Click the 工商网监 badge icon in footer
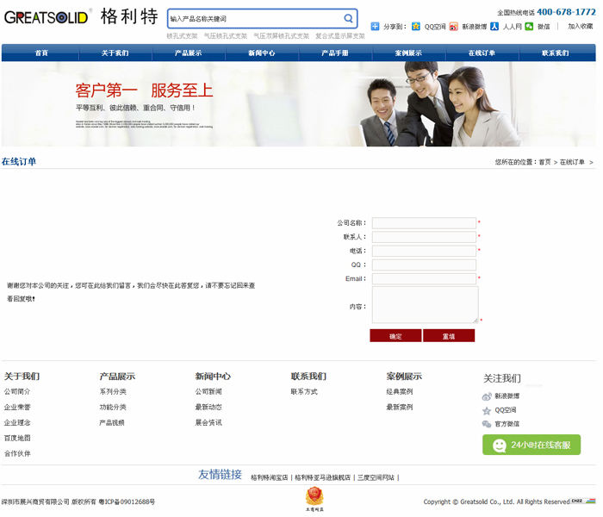The image size is (603, 517). point(315,498)
